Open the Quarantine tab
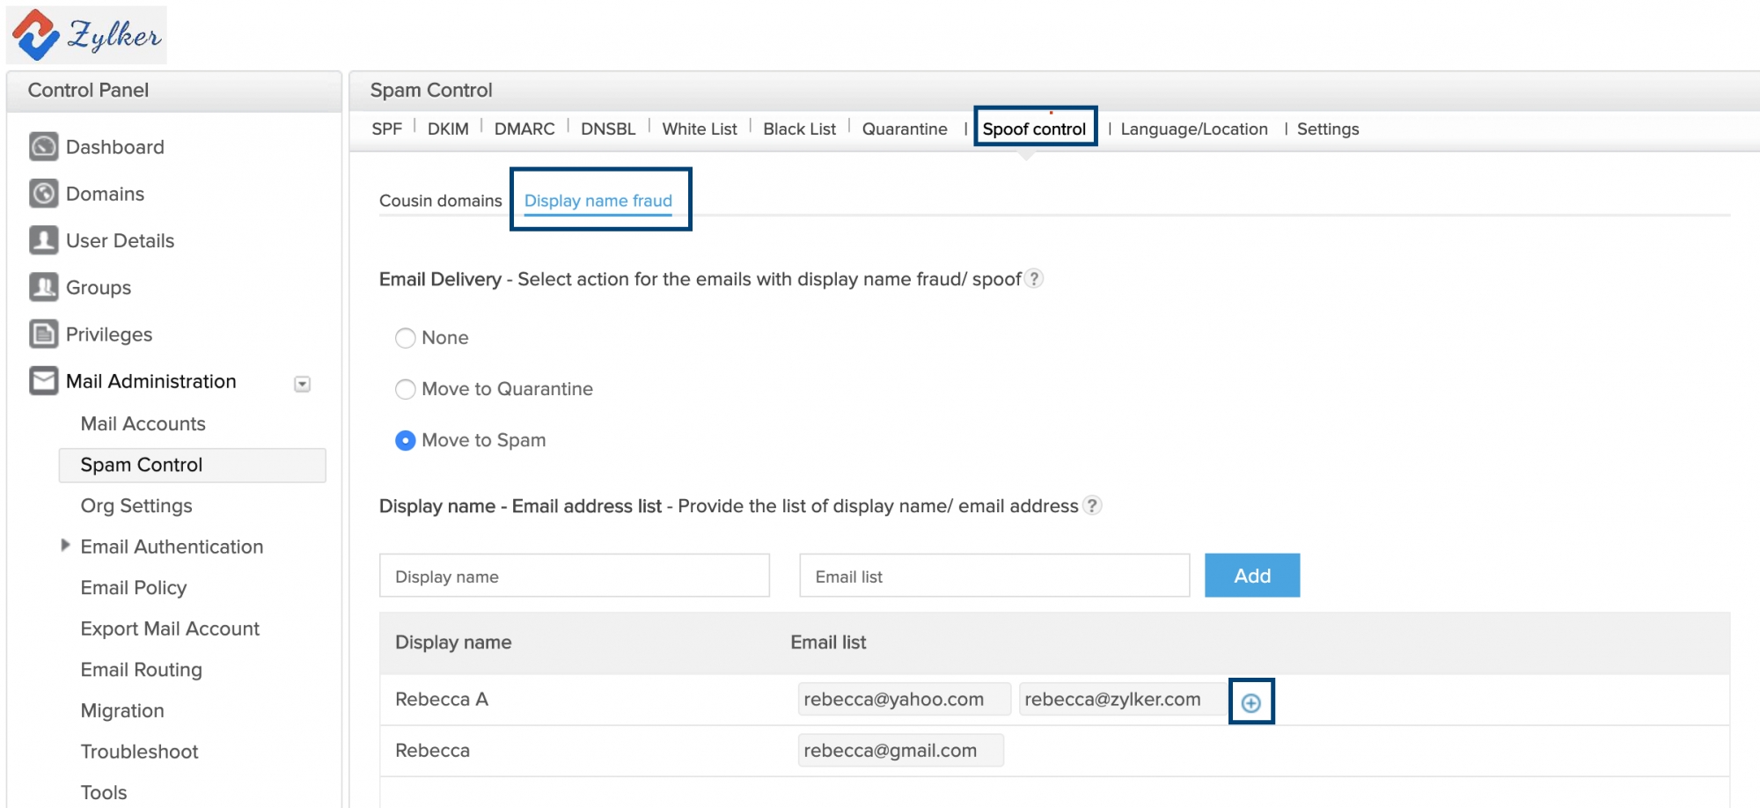This screenshot has height=808, width=1760. pyautogui.click(x=904, y=129)
